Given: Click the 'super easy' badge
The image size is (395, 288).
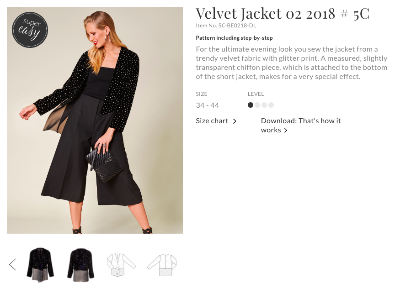Looking at the screenshot, I should pos(30,30).
